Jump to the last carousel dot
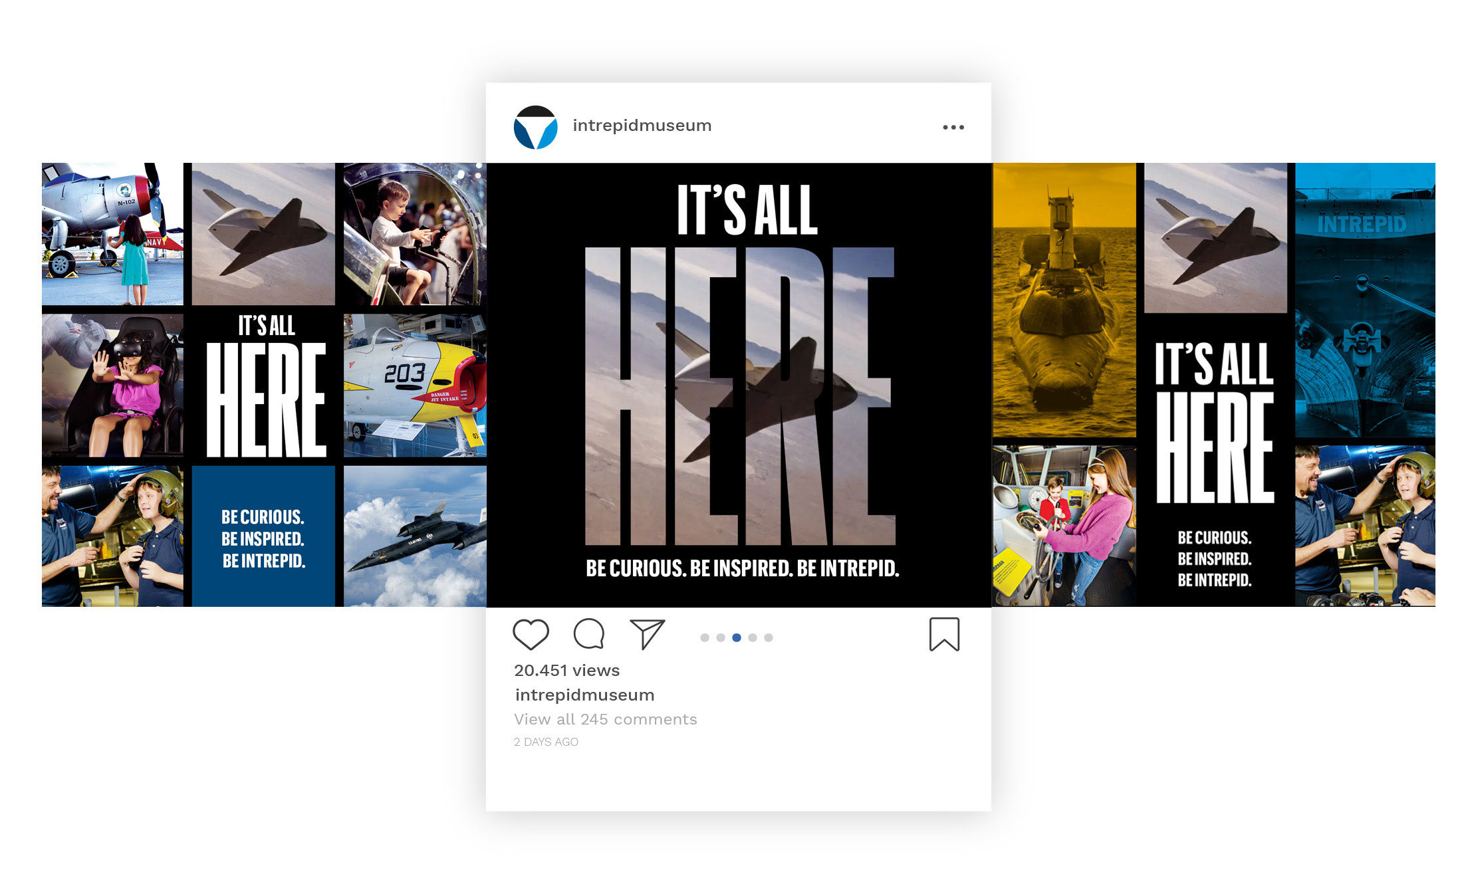The image size is (1476, 892). (769, 637)
